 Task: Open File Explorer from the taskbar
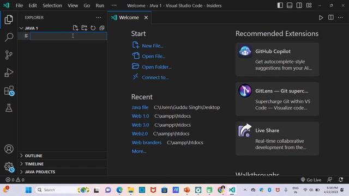(x=131, y=190)
